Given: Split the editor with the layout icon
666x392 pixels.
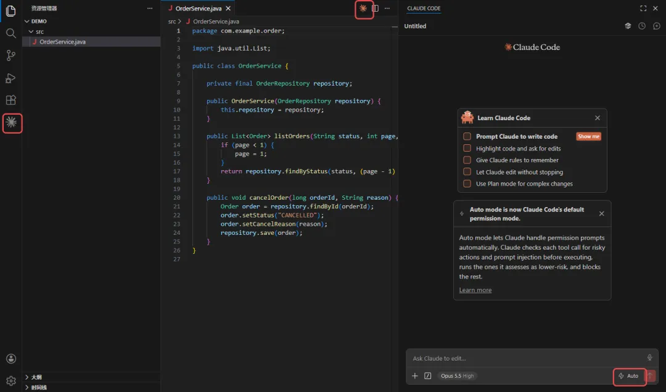Looking at the screenshot, I should point(375,8).
